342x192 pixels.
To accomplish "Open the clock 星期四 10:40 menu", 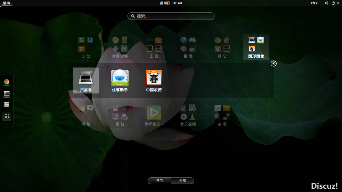I will click(171, 3).
